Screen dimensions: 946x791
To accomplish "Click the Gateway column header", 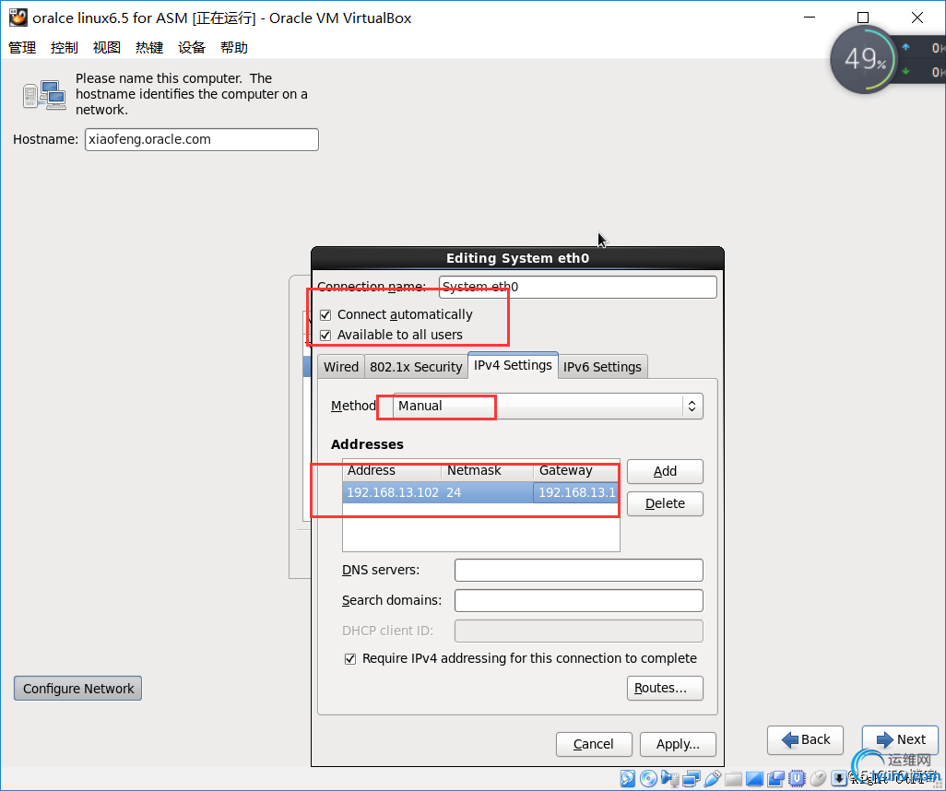I will tap(576, 470).
